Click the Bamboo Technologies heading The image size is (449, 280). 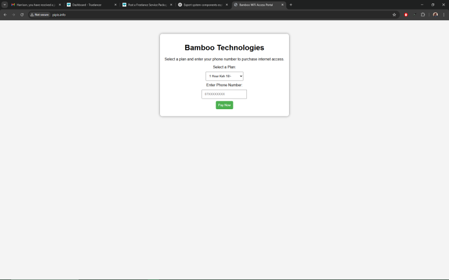pyautogui.click(x=224, y=48)
